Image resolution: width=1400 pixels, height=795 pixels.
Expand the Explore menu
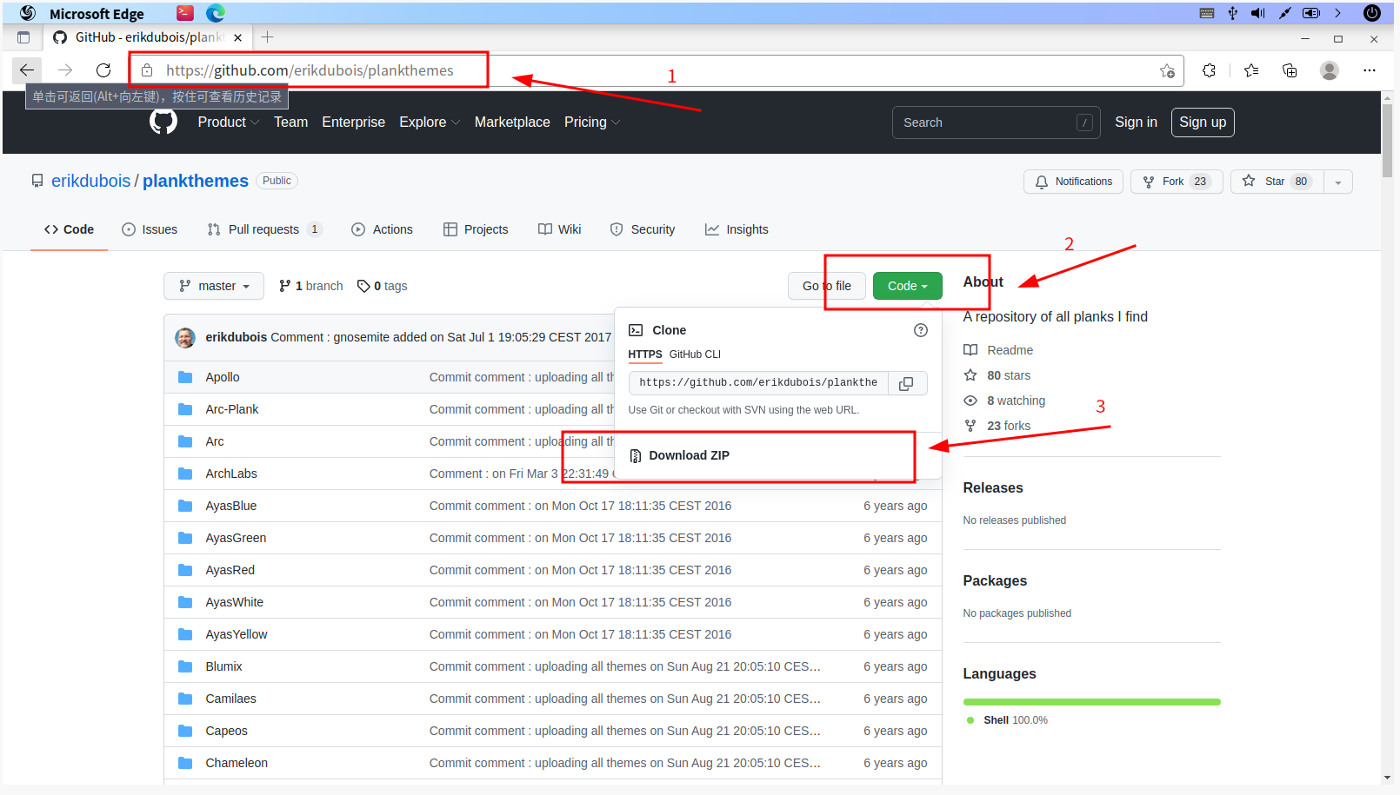[429, 123]
